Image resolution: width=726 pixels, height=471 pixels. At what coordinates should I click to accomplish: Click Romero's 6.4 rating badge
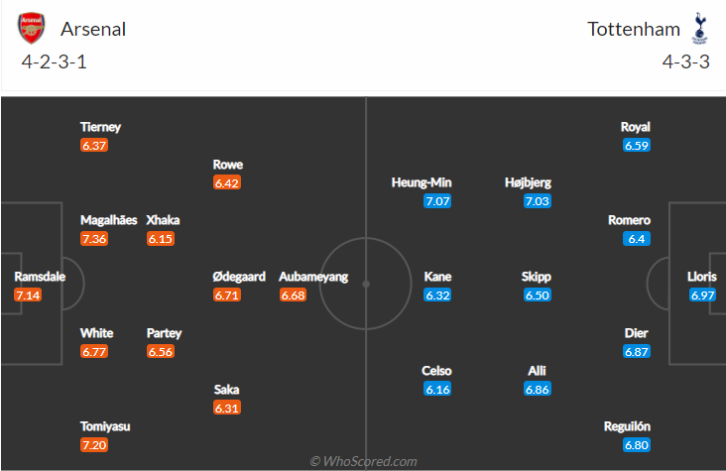pyautogui.click(x=636, y=239)
